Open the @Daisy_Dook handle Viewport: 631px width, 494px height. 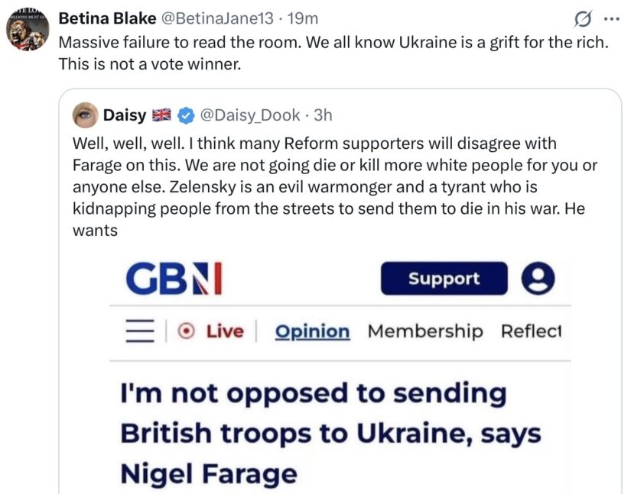tap(250, 115)
